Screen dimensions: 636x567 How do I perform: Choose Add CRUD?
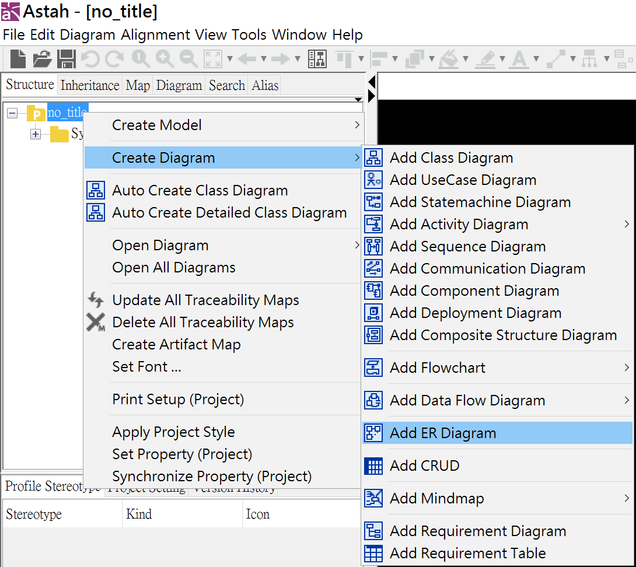(x=498, y=466)
